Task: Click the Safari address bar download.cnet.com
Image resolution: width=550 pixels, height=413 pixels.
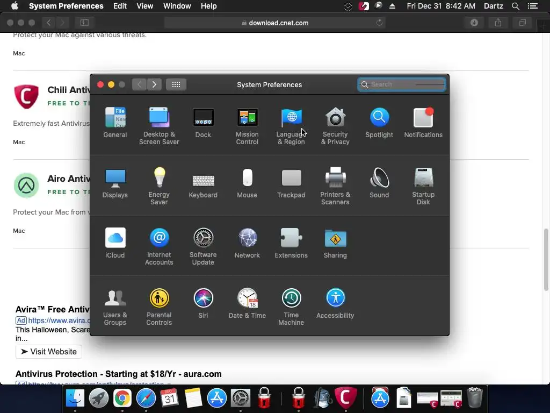Action: [x=275, y=23]
